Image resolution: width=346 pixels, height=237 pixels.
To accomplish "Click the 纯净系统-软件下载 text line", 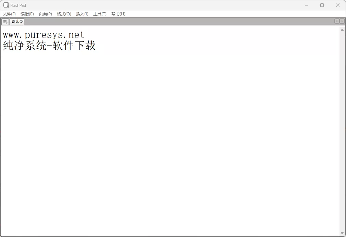I will (x=49, y=45).
